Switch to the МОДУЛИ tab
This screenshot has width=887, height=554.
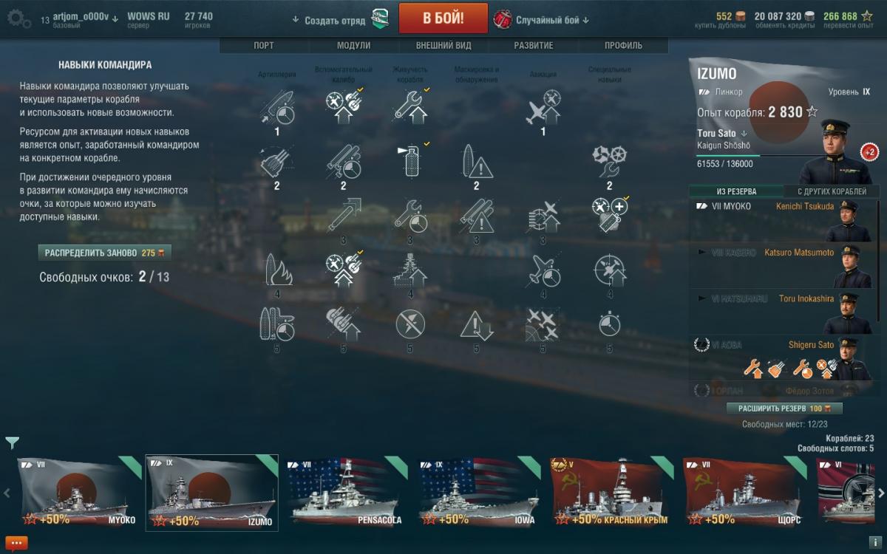(x=353, y=46)
